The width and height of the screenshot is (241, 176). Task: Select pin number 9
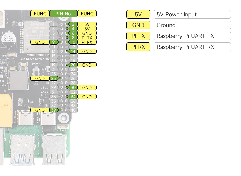tap(54, 42)
